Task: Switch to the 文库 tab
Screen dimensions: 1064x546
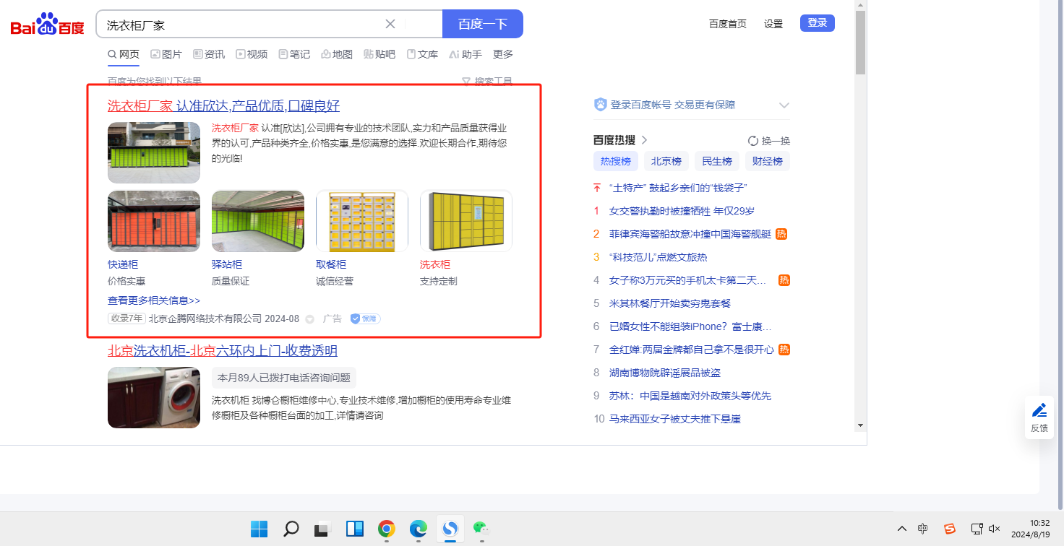Action: tap(422, 54)
